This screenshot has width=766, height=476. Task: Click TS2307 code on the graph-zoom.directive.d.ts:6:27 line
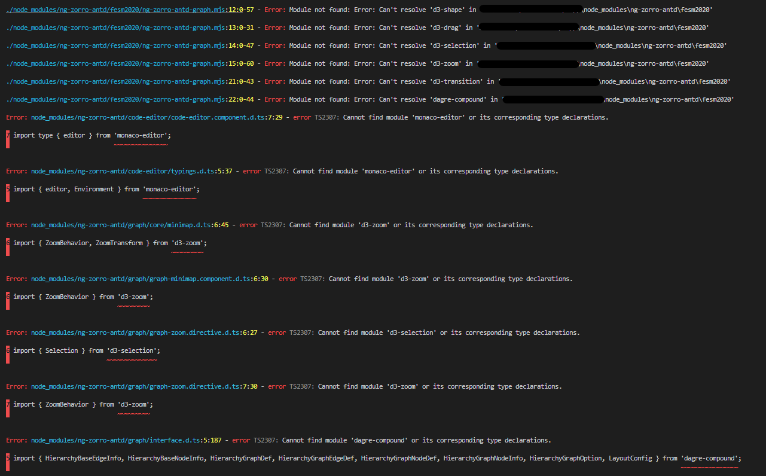302,332
